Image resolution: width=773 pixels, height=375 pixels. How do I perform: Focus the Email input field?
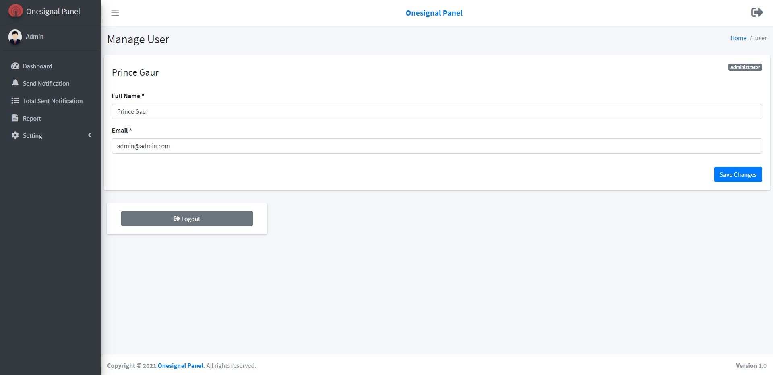pos(437,146)
